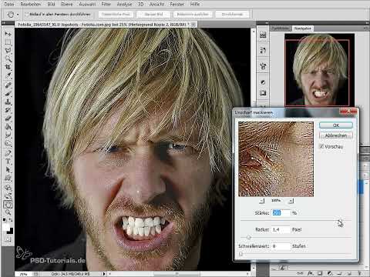The width and height of the screenshot is (370, 277).
Task: Toggle Quick Mask mode
Action: [x=8, y=240]
